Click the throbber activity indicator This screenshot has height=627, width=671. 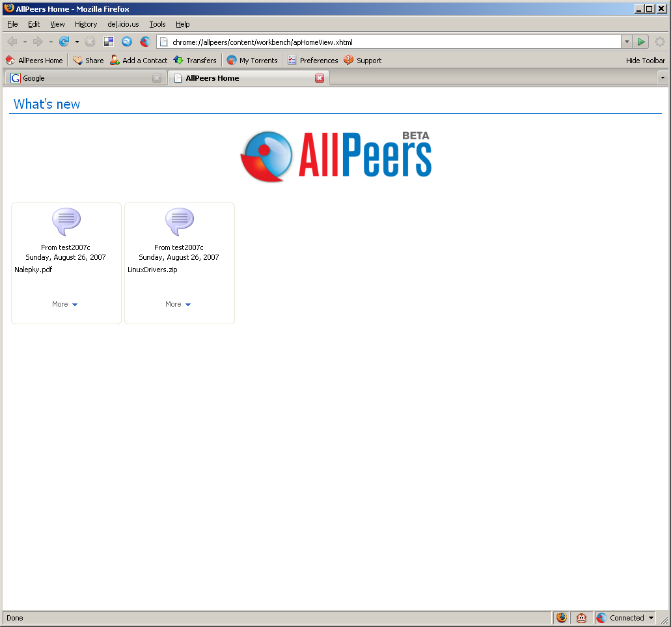[x=660, y=42]
